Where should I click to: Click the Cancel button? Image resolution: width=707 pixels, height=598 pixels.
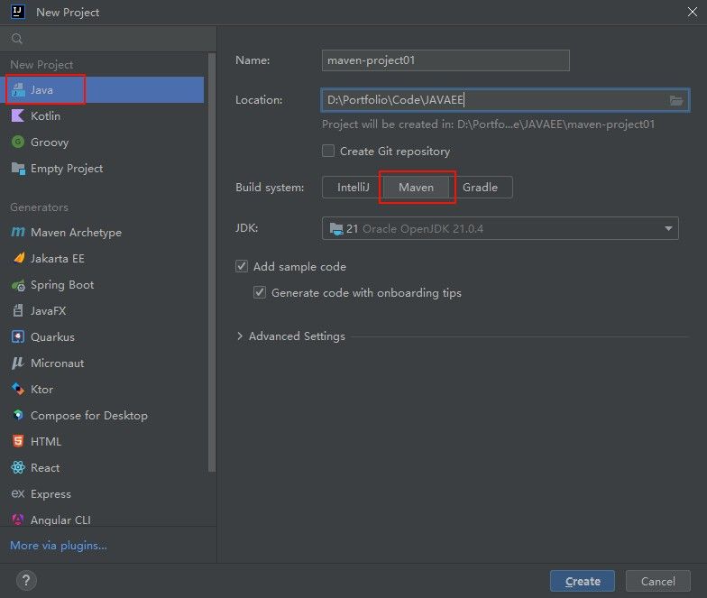click(658, 581)
